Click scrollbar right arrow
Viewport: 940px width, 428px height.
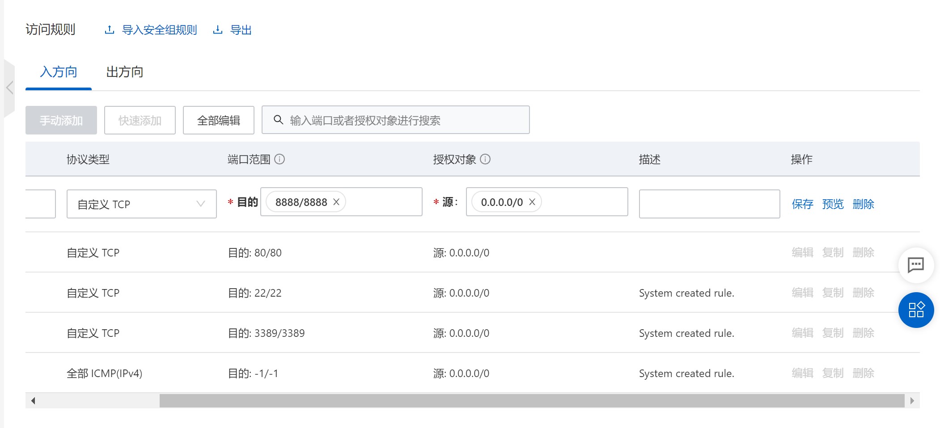click(912, 401)
